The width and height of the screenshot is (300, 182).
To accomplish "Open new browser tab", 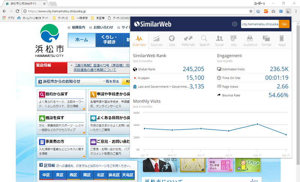I will [53, 4].
